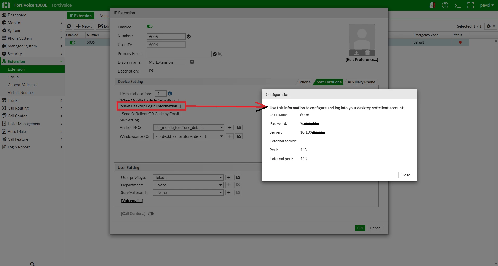
Task: Click Send Softclient QR Code by Email
Action: point(150,114)
